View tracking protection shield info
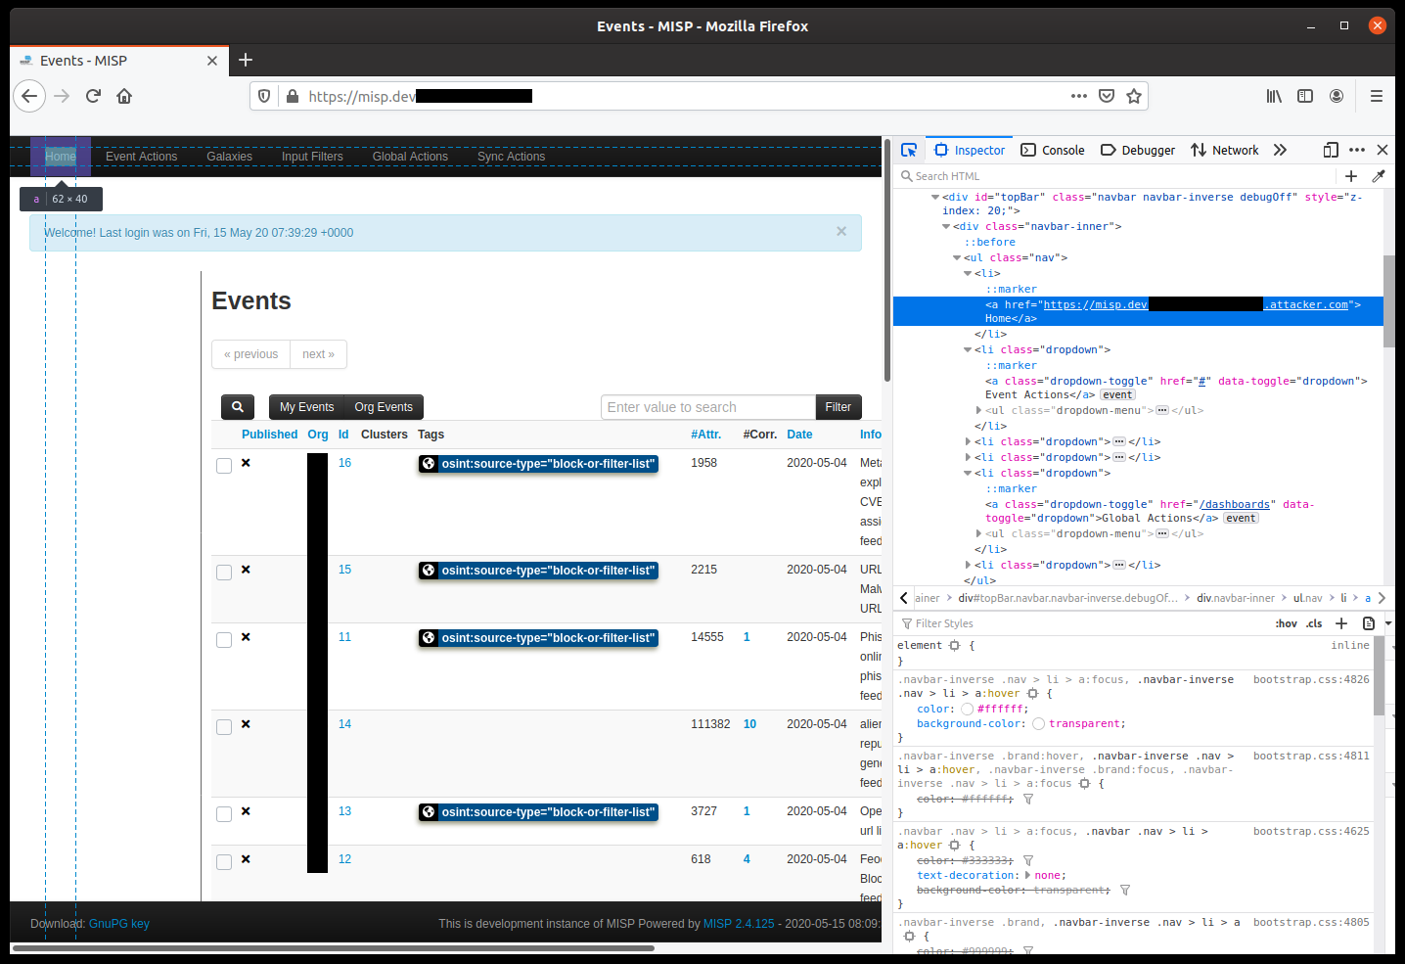Screen dimensions: 1405x964 (264, 96)
